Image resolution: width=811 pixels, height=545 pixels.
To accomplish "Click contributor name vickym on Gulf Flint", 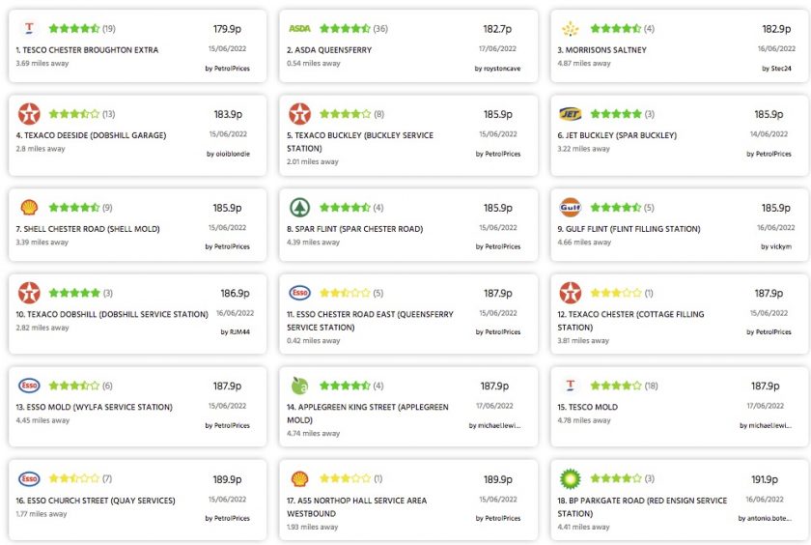I will click(776, 246).
